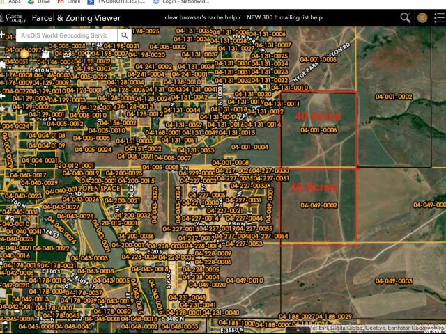This screenshot has height=334, width=446.
Task: Select parcel 04-005-0024
Action: [93, 150]
